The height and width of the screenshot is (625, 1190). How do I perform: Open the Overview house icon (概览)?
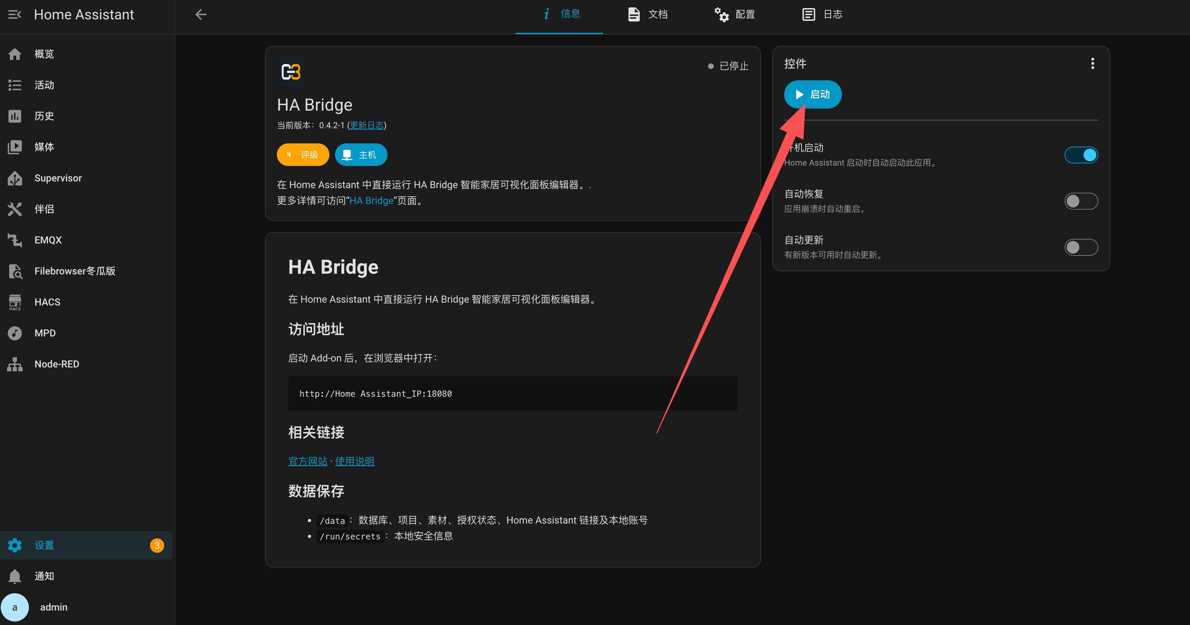coord(15,54)
